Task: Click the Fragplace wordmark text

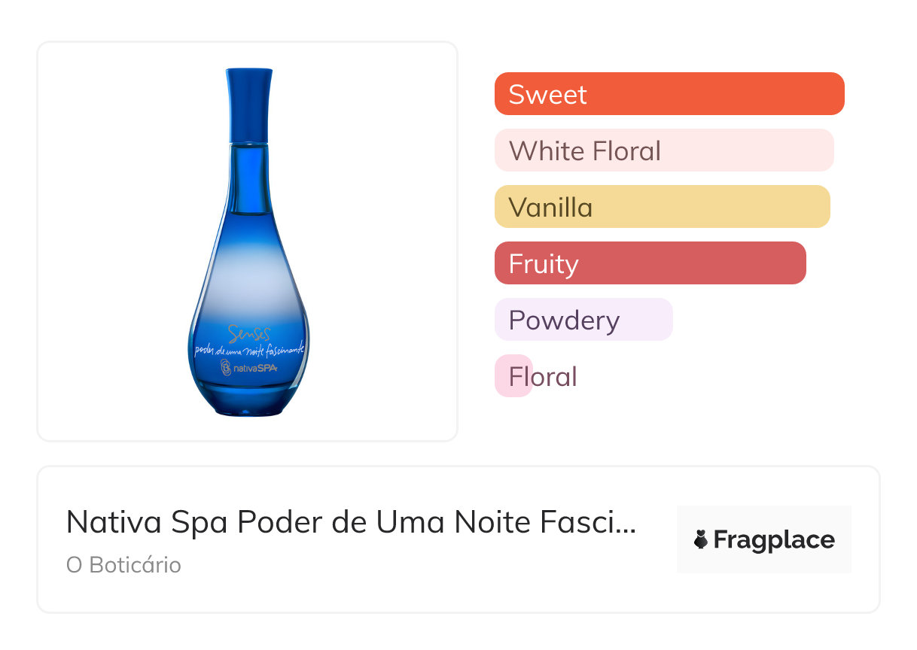Action: click(x=774, y=540)
